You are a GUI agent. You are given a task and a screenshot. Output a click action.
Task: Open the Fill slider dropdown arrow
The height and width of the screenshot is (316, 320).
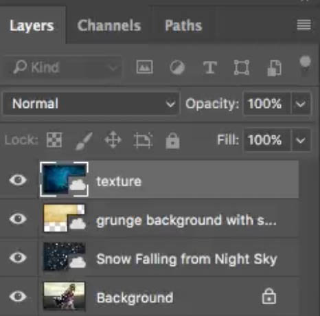[300, 140]
